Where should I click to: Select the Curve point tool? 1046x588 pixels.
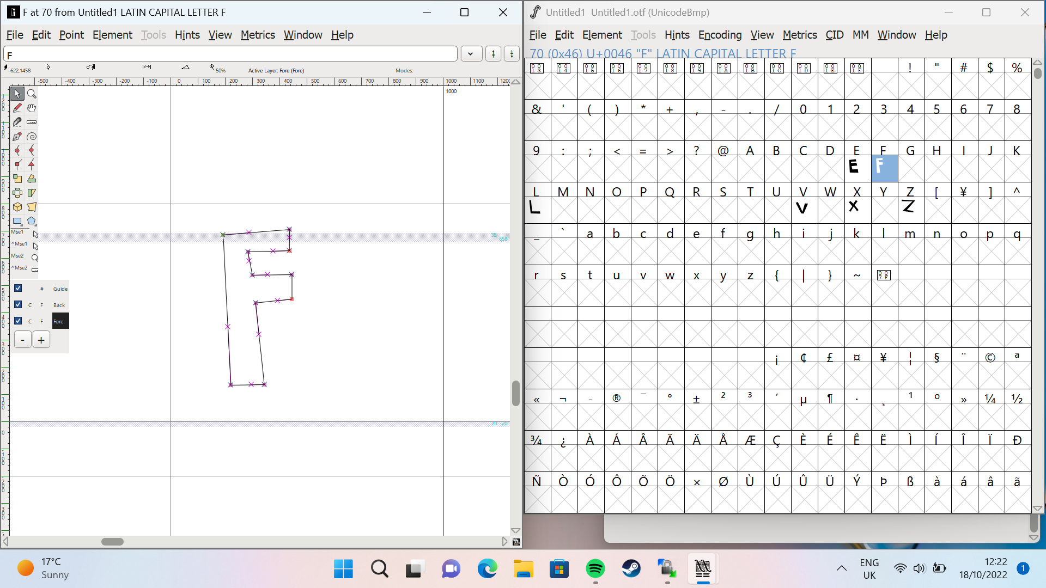17,150
